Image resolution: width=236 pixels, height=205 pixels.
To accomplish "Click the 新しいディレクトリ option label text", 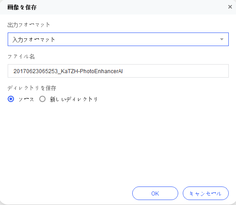I will (x=74, y=99).
